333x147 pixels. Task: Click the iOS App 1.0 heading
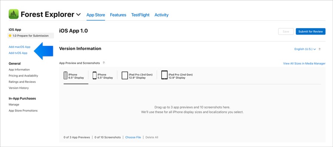(x=74, y=31)
